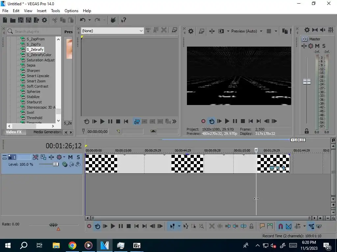The image size is (337, 252).
Task: Select the Video FX tab
Action: coord(14,132)
